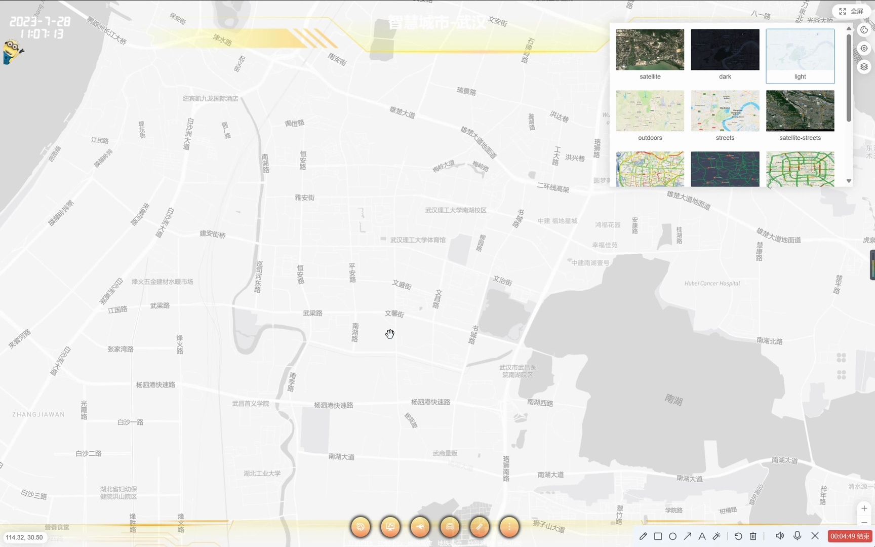Select the text A annotation tool
The image size is (875, 547).
[x=702, y=536]
